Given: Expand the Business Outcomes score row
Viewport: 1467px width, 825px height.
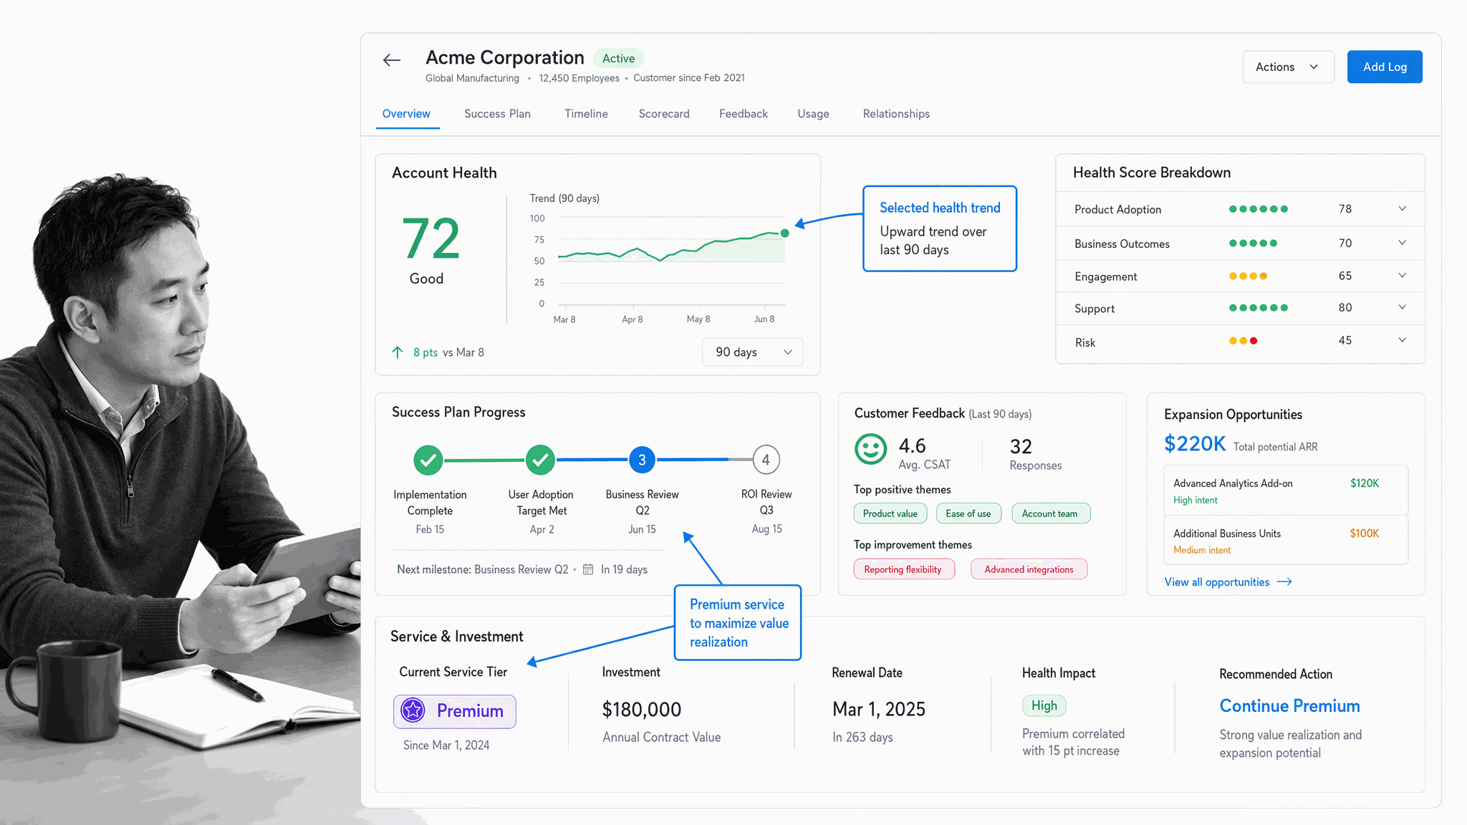Looking at the screenshot, I should pyautogui.click(x=1402, y=243).
